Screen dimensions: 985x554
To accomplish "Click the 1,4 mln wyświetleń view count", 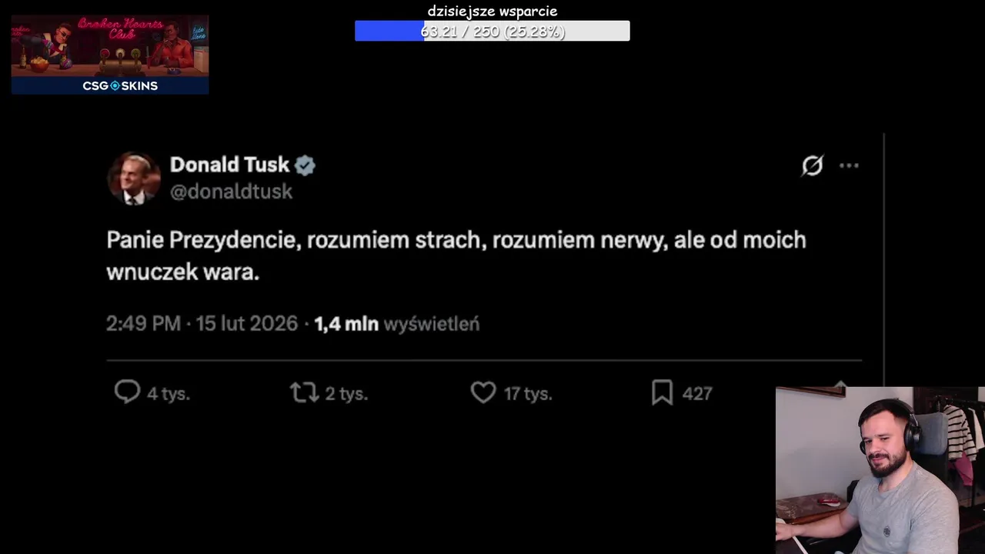I will click(x=396, y=324).
